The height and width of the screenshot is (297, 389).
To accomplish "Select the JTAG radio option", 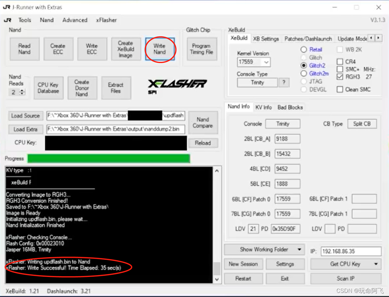I will tap(304, 81).
